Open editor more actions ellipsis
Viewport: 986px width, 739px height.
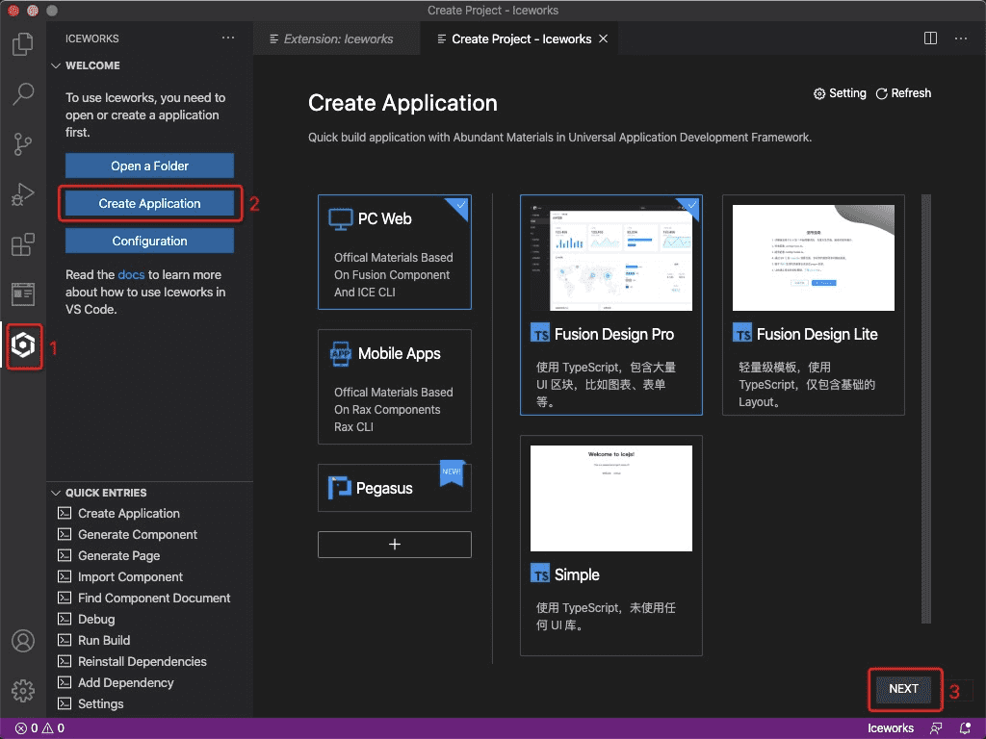pyautogui.click(x=960, y=38)
